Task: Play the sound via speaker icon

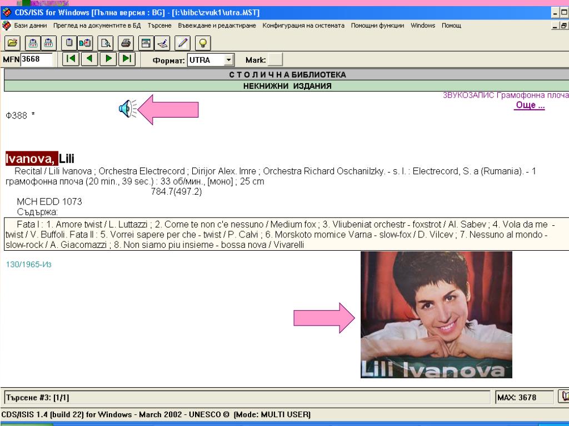Action: pyautogui.click(x=127, y=108)
